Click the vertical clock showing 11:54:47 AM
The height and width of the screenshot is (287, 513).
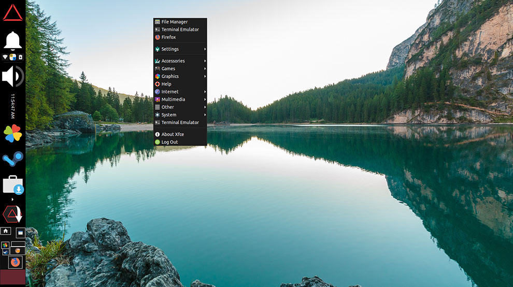tap(13, 106)
